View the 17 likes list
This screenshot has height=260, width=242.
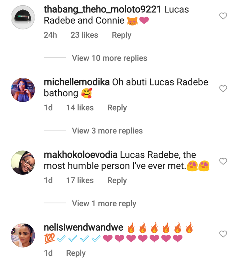point(80,180)
